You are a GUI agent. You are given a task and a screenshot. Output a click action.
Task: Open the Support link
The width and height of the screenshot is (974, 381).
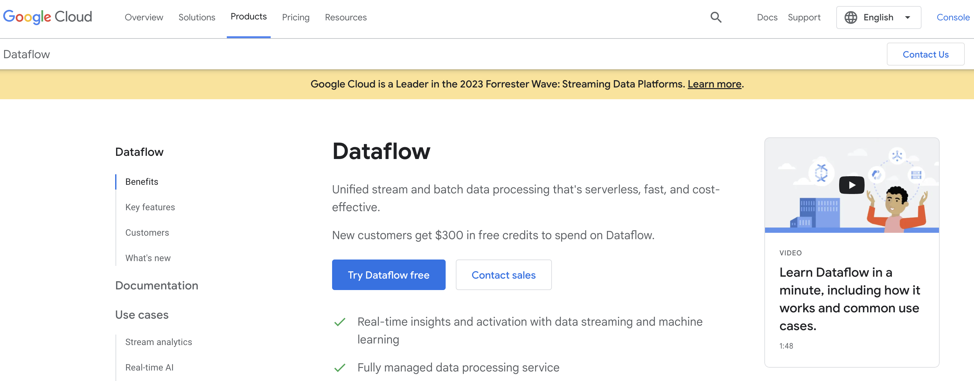click(804, 17)
